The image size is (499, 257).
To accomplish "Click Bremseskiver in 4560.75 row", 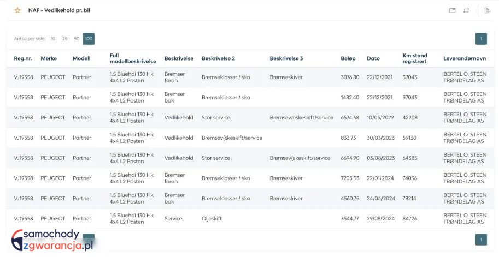I will tap(286, 198).
